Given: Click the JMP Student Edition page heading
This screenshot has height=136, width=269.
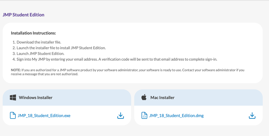Looking at the screenshot, I should (x=23, y=15).
